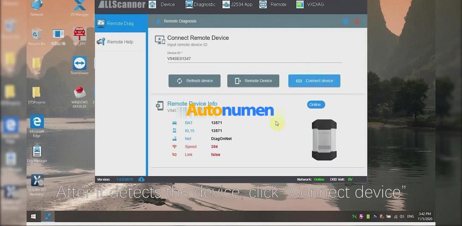Click the engine icon beside J2534 App
The width and height of the screenshot is (462, 226).
[x=226, y=5]
